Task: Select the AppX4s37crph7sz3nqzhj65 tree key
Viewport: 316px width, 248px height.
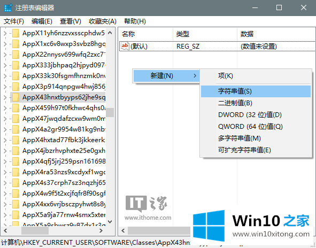Action: click(x=64, y=182)
